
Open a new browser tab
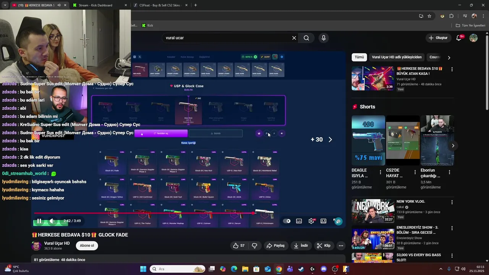(196, 5)
